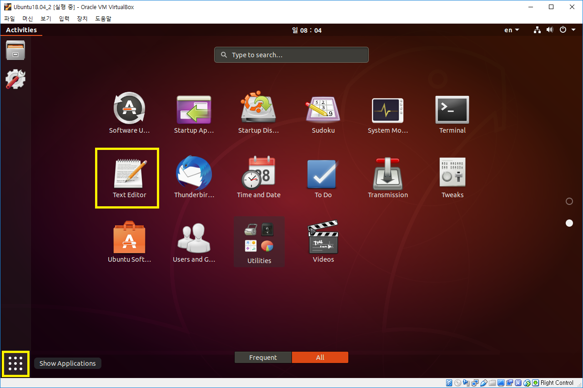The image size is (583, 388).
Task: Switch to the Frequent apps view
Action: 263,358
